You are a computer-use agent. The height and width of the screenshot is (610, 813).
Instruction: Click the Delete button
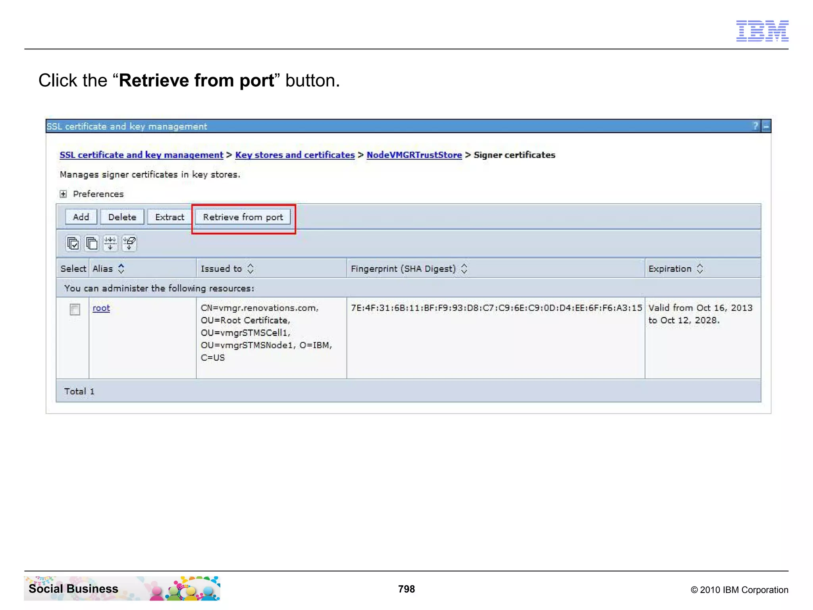122,217
